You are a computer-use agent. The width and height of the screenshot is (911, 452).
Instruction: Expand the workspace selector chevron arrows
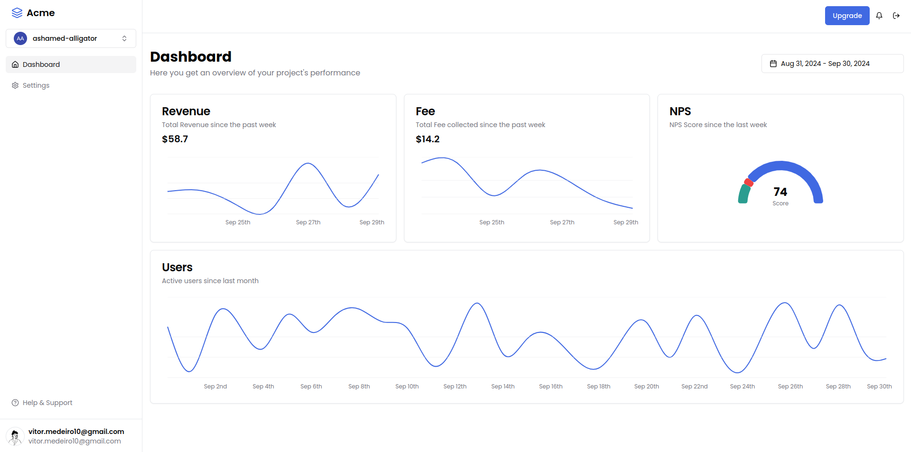[x=124, y=38]
